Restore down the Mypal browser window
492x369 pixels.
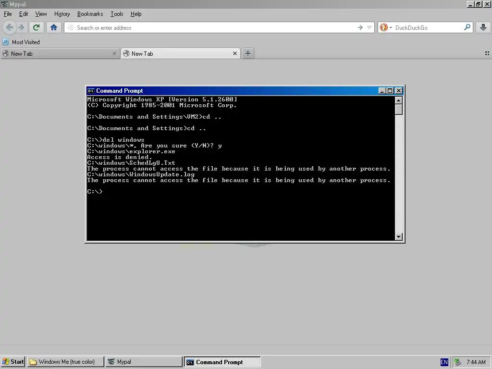tap(478, 4)
